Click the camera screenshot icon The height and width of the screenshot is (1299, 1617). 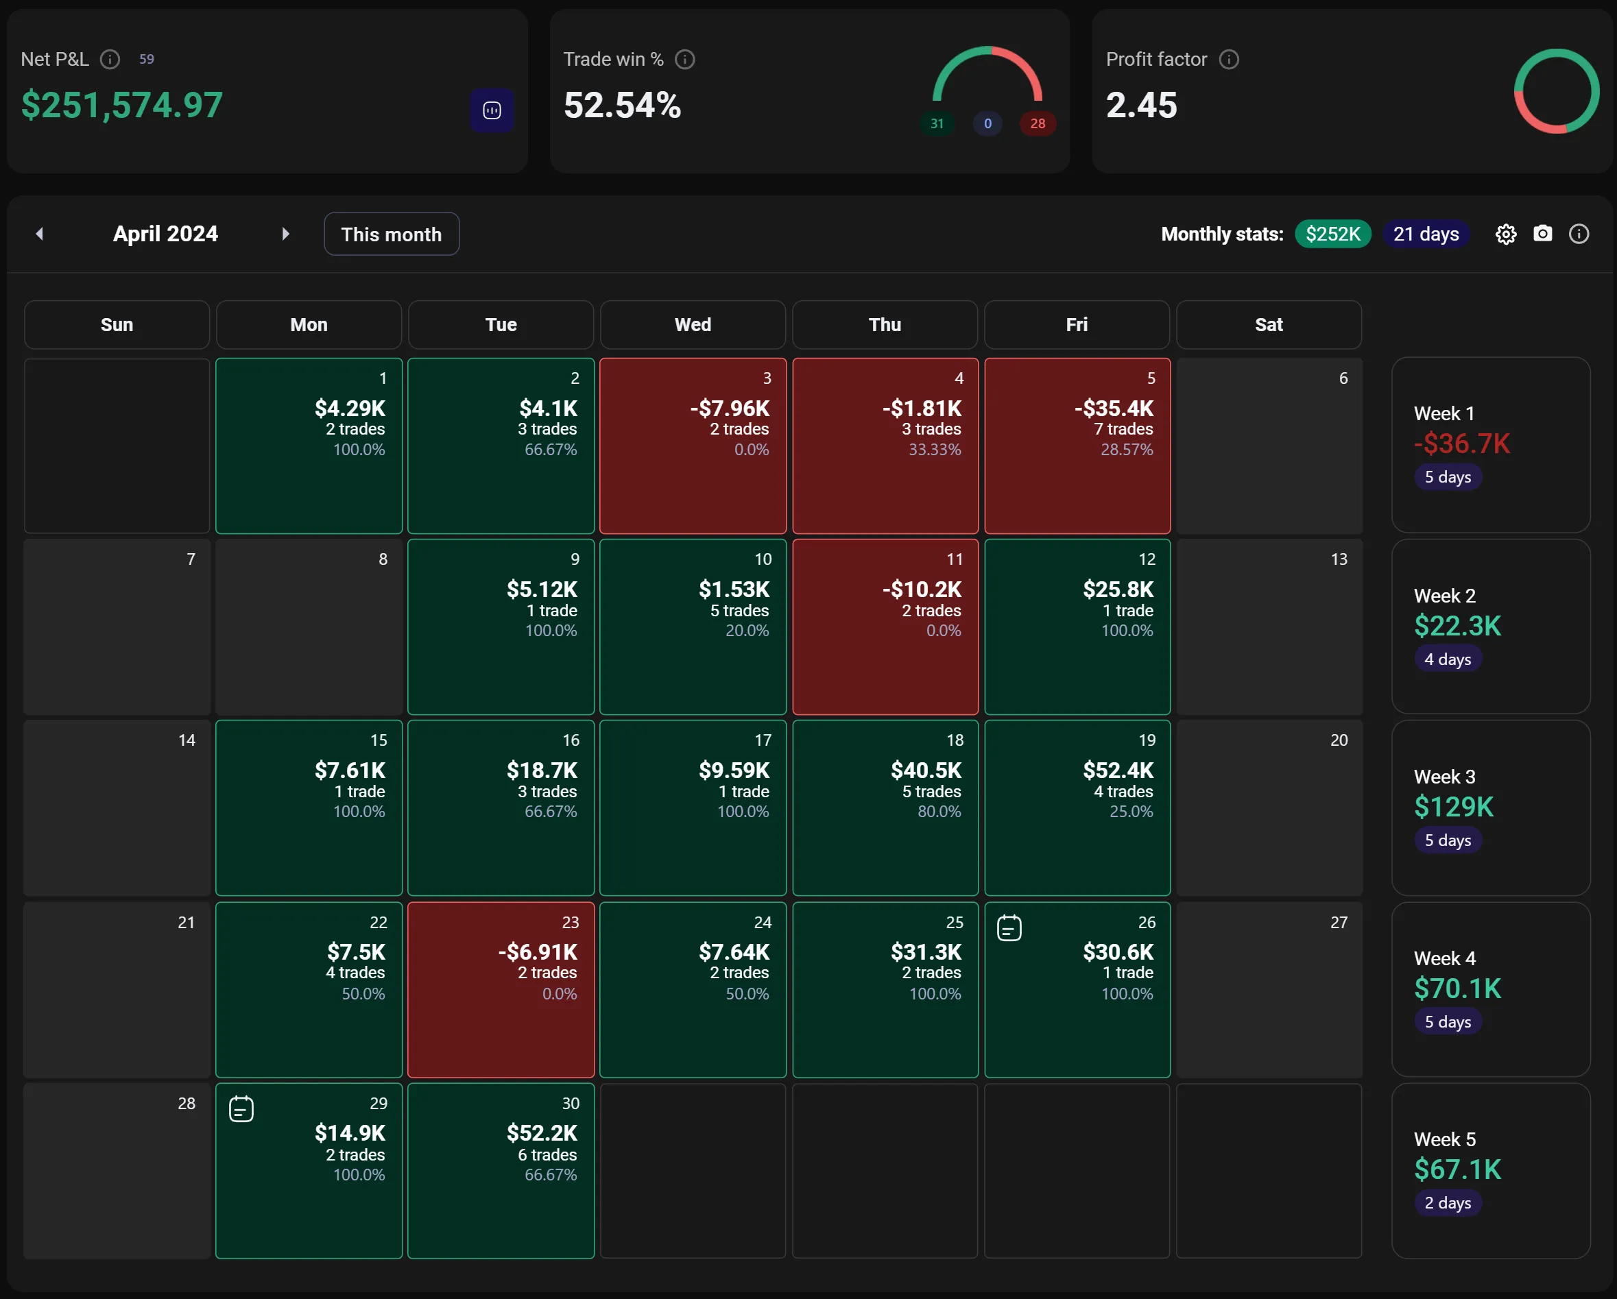click(x=1543, y=234)
